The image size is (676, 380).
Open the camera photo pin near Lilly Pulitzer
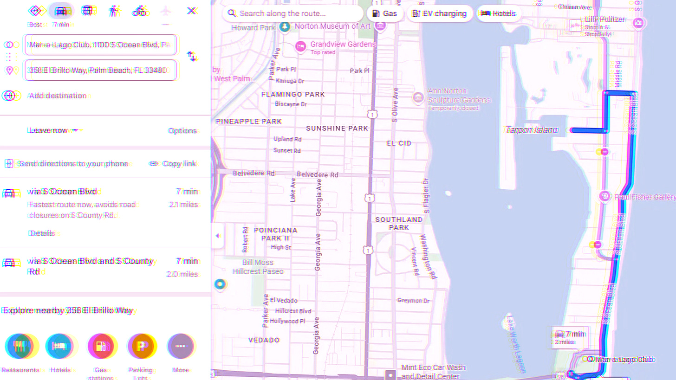638,22
